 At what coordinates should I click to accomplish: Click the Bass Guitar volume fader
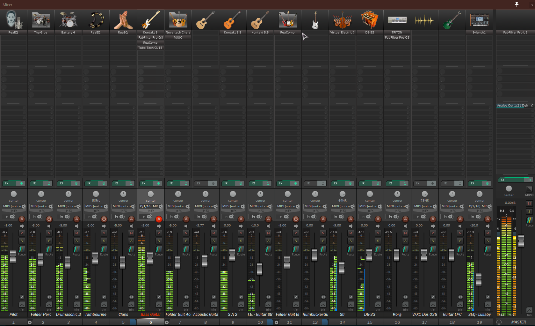150,258
